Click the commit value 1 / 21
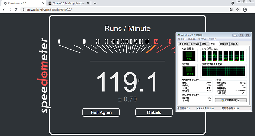255x136 pixels. point(243,93)
